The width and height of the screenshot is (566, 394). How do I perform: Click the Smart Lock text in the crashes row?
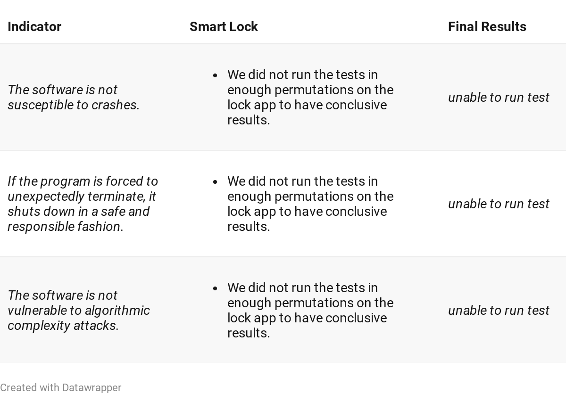310,97
